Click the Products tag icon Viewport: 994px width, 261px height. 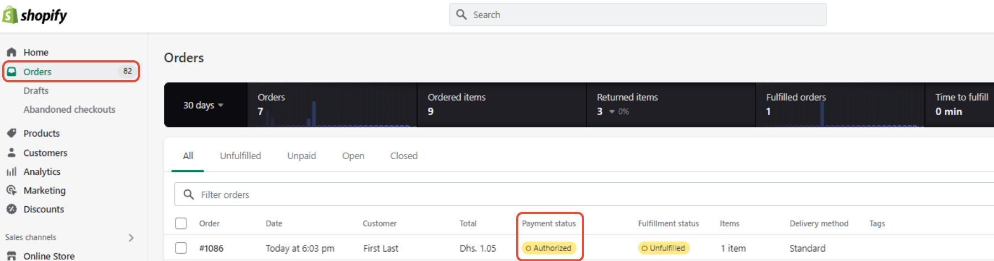(12, 133)
